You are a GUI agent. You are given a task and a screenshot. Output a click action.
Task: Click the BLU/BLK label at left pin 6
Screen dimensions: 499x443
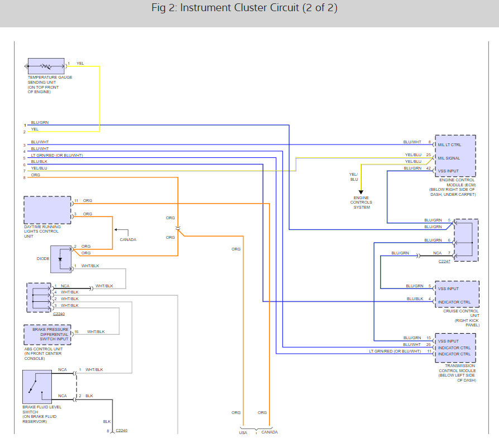tap(39, 162)
